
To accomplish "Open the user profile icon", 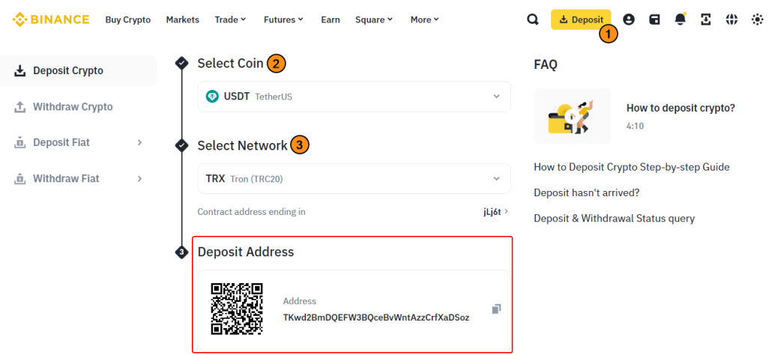I will pyautogui.click(x=629, y=19).
